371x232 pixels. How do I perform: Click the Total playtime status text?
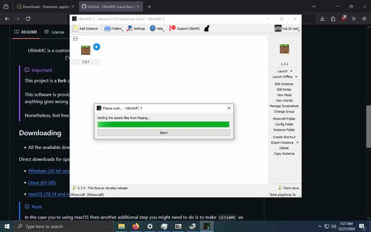pos(283,195)
